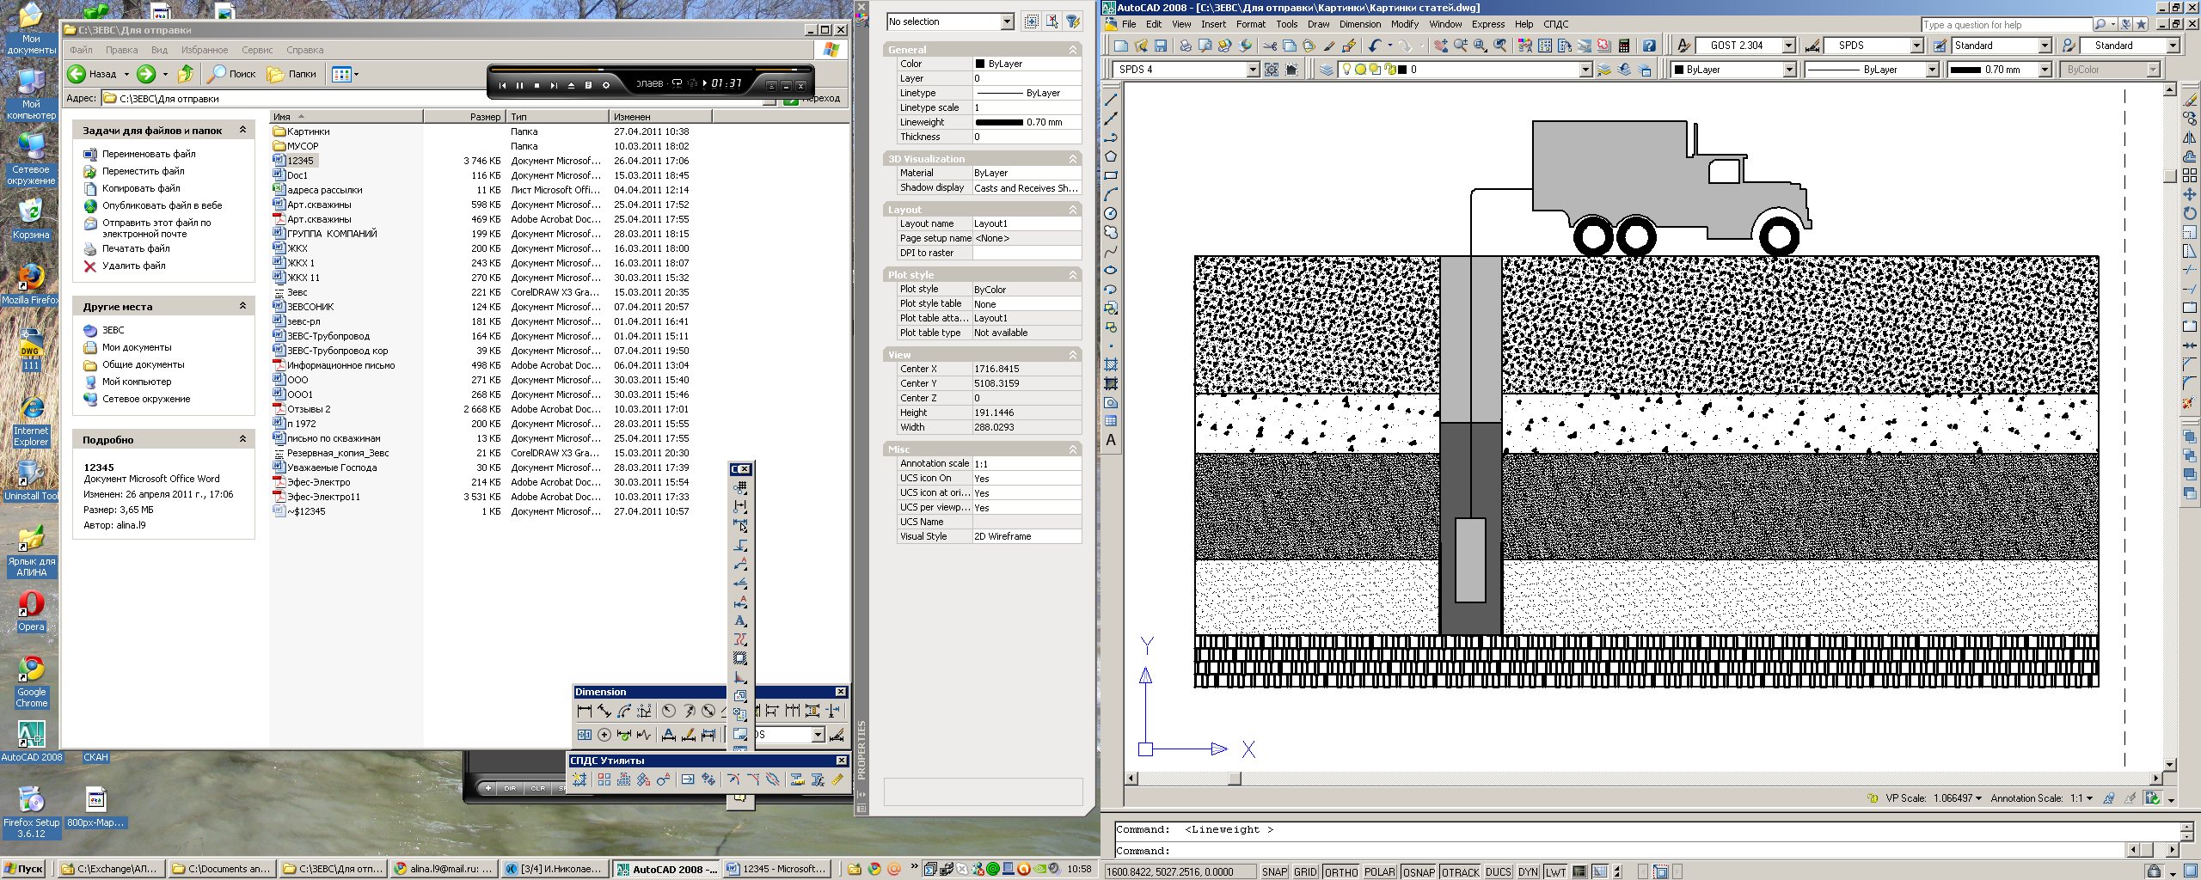2201x880 pixels.
Task: Click Linear dimension in Dimension toolbar
Action: (x=585, y=711)
